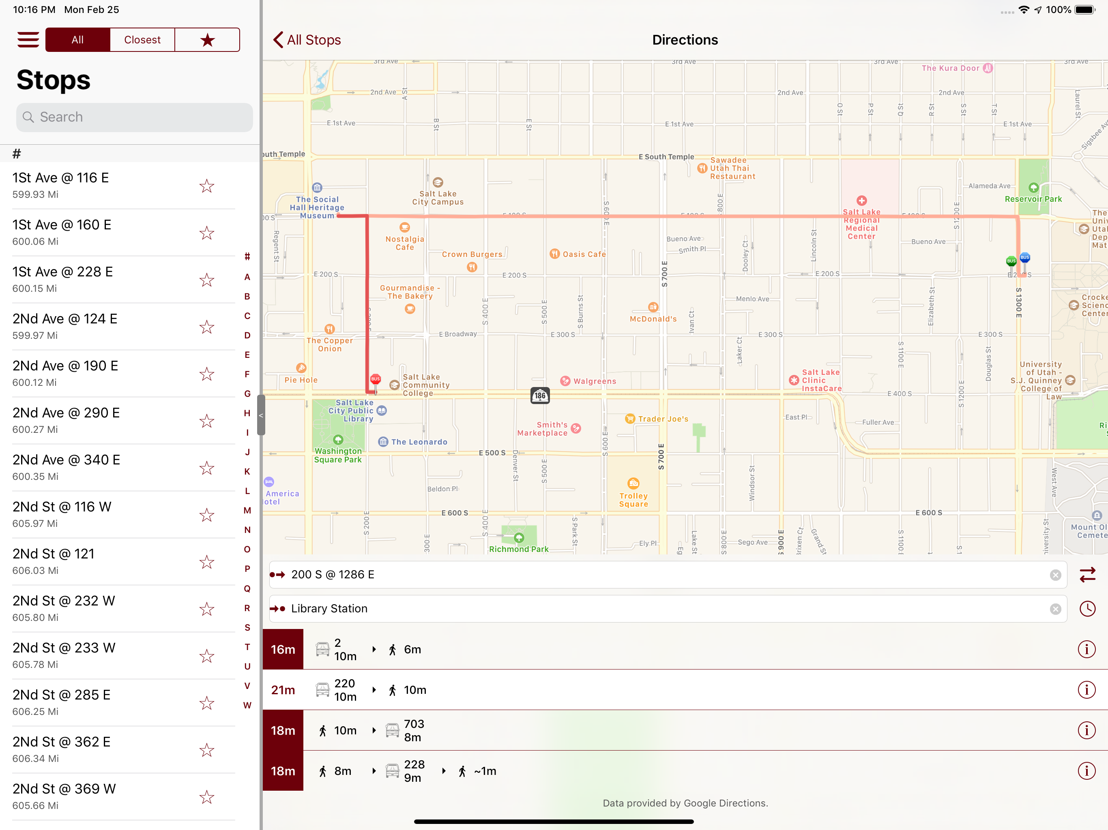1108x830 pixels.
Task: Tap the Crown Burgers map marker
Action: point(472,267)
